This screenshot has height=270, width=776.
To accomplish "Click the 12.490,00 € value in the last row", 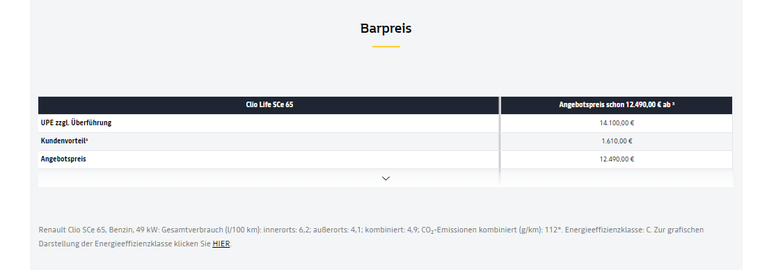I will pyautogui.click(x=617, y=159).
